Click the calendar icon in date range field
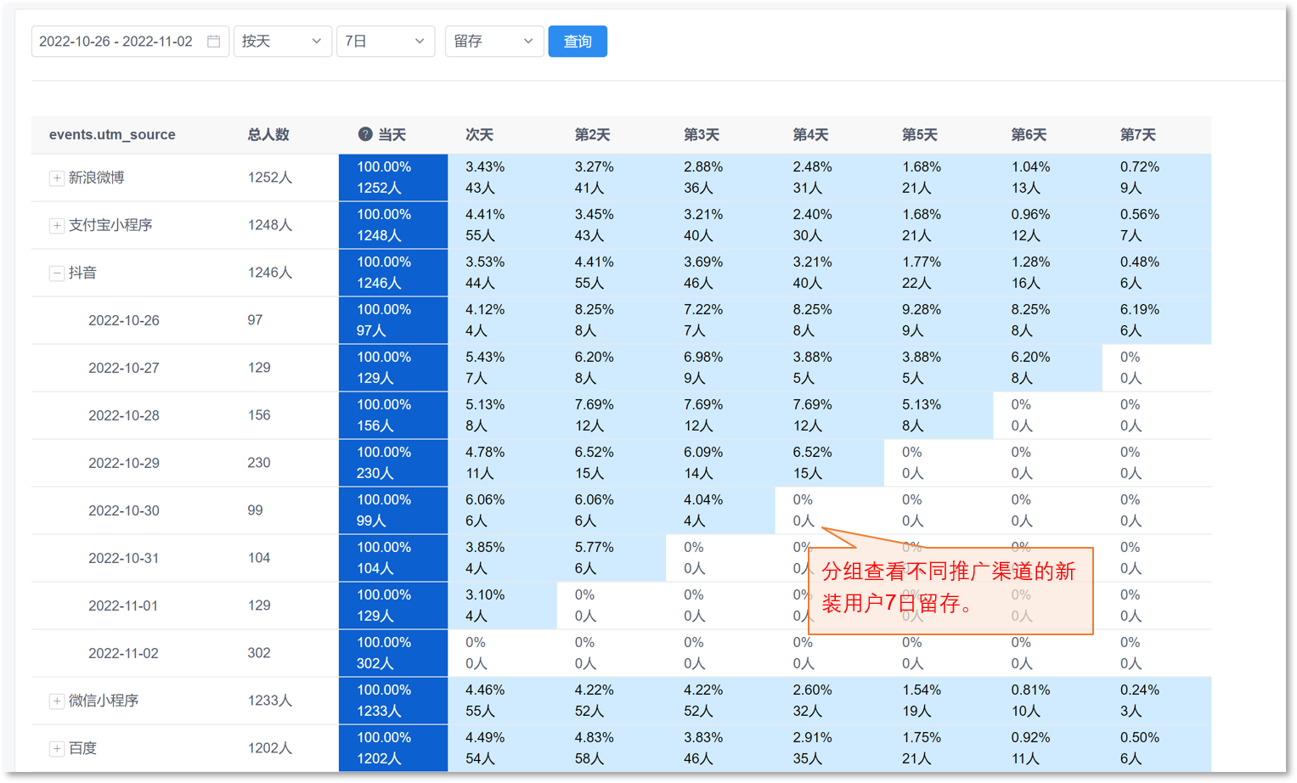The image size is (1297, 783). pyautogui.click(x=214, y=42)
